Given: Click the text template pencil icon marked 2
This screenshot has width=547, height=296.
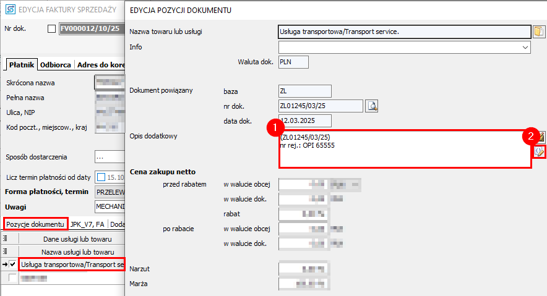Looking at the screenshot, I should pos(539,151).
